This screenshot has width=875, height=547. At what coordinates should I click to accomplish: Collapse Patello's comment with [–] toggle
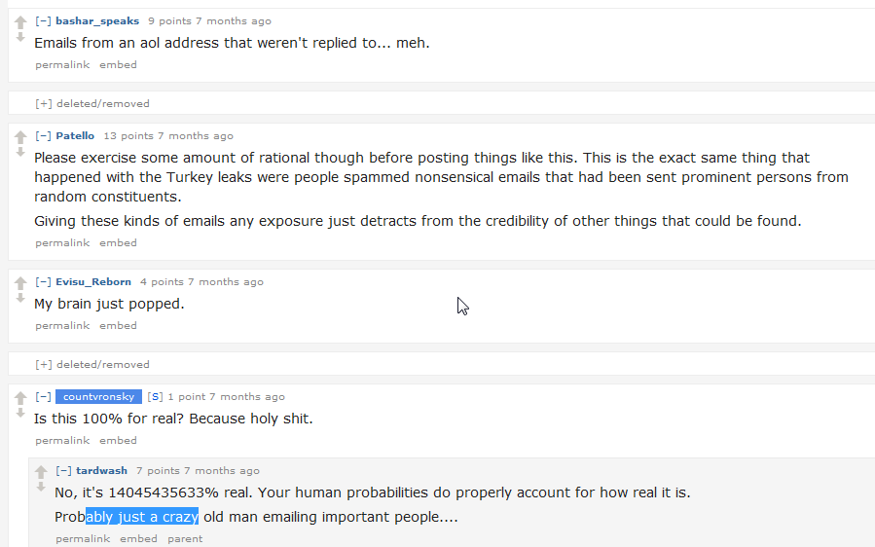(43, 136)
